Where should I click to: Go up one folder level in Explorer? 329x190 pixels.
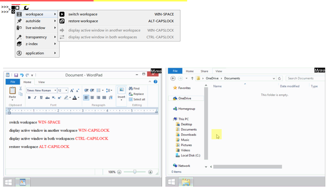pos(192,78)
